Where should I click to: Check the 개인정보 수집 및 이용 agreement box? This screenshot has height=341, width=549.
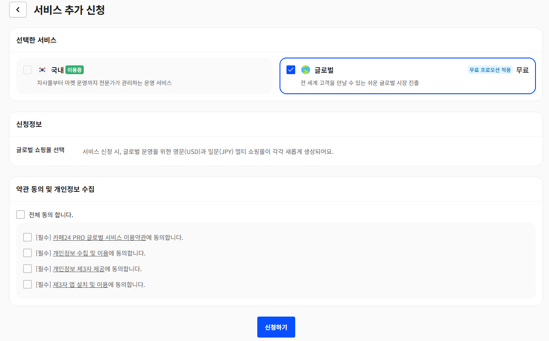point(27,253)
